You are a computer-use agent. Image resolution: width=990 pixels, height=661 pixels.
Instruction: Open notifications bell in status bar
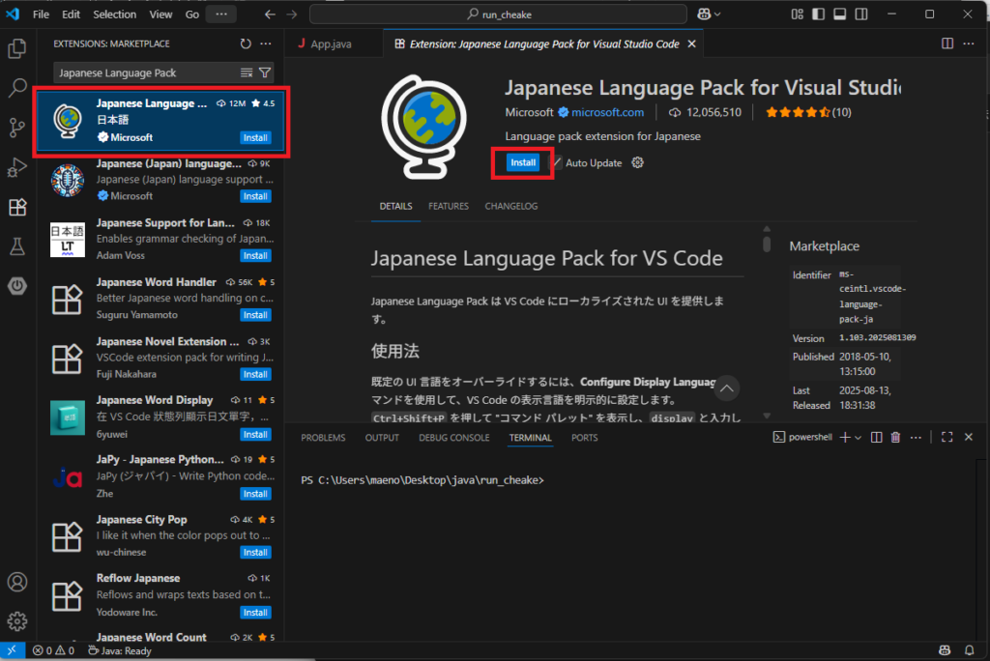tap(969, 650)
